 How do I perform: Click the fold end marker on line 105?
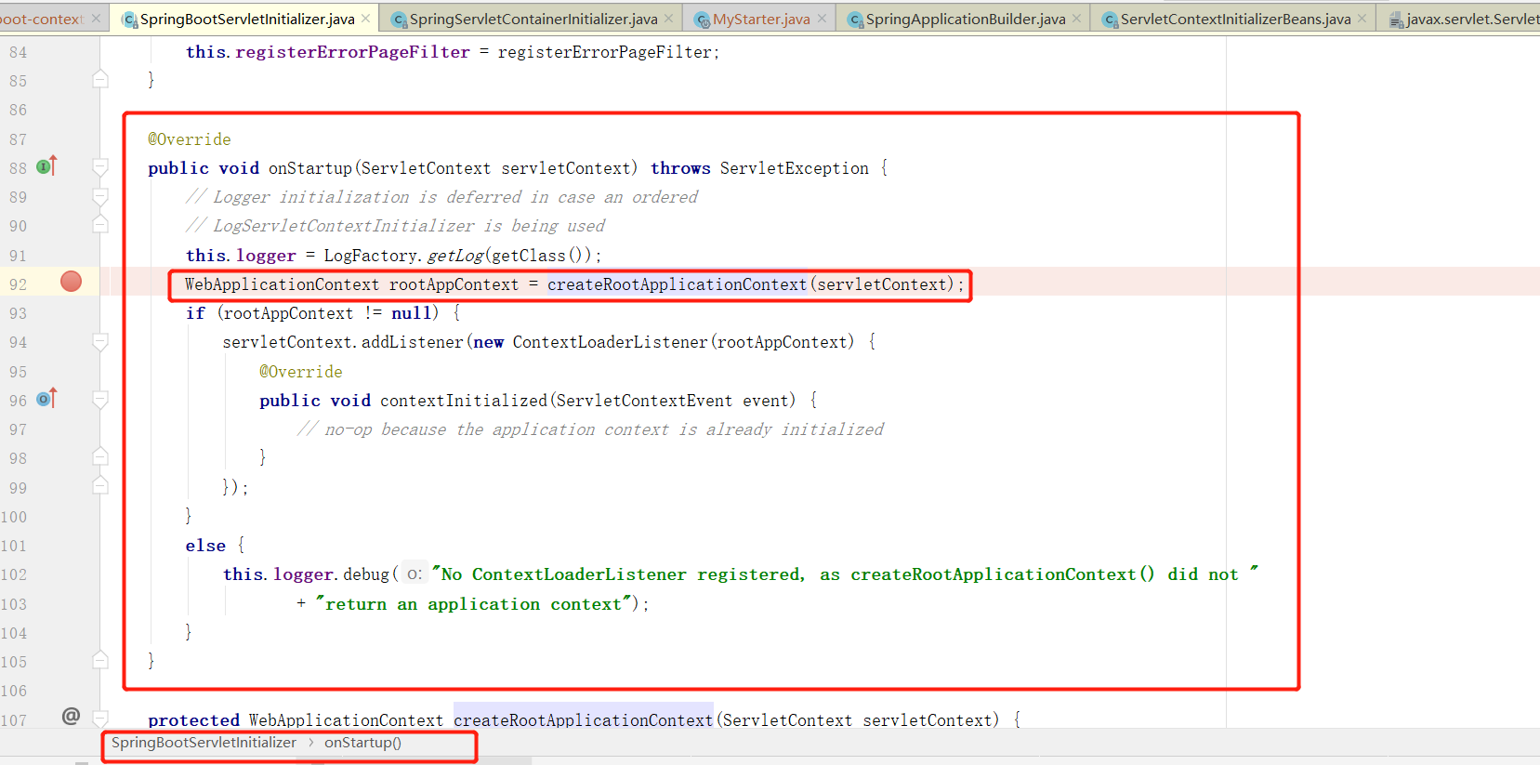[100, 660]
